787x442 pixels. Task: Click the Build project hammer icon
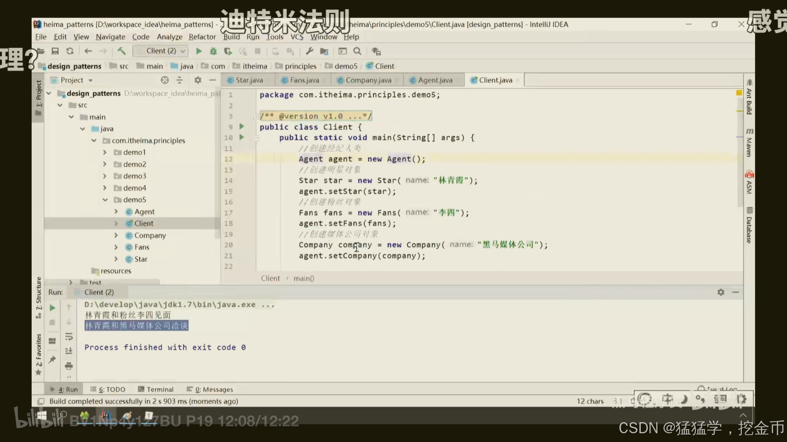pos(121,51)
